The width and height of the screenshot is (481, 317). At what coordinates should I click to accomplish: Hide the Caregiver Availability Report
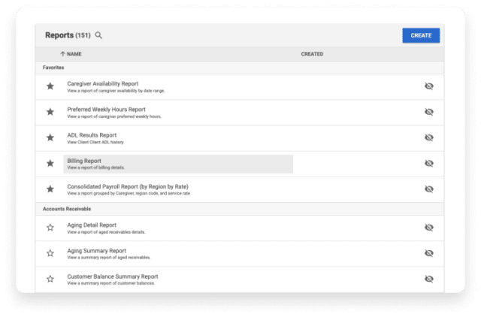click(429, 86)
